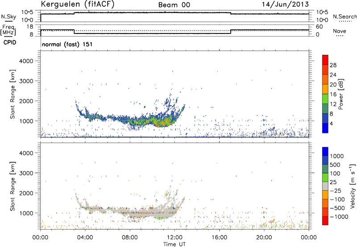357x247 pixels.
Task: Click the '3000' tick of velocity panel
Action: tap(26, 173)
